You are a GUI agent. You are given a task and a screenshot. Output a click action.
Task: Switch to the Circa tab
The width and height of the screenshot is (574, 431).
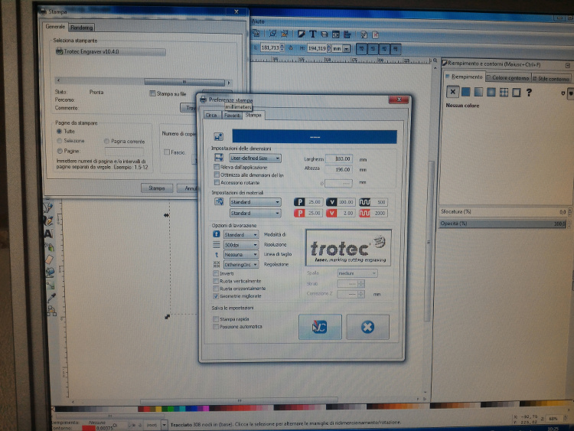click(x=211, y=115)
